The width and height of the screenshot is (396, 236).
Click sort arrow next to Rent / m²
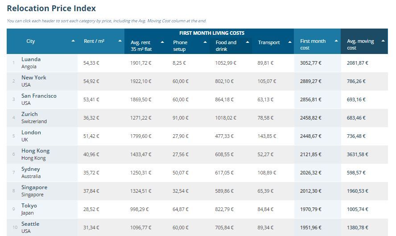tap(120, 41)
